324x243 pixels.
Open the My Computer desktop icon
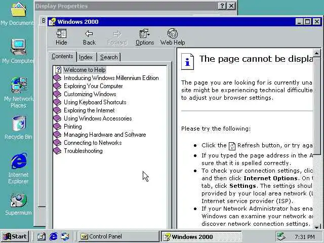click(x=18, y=47)
